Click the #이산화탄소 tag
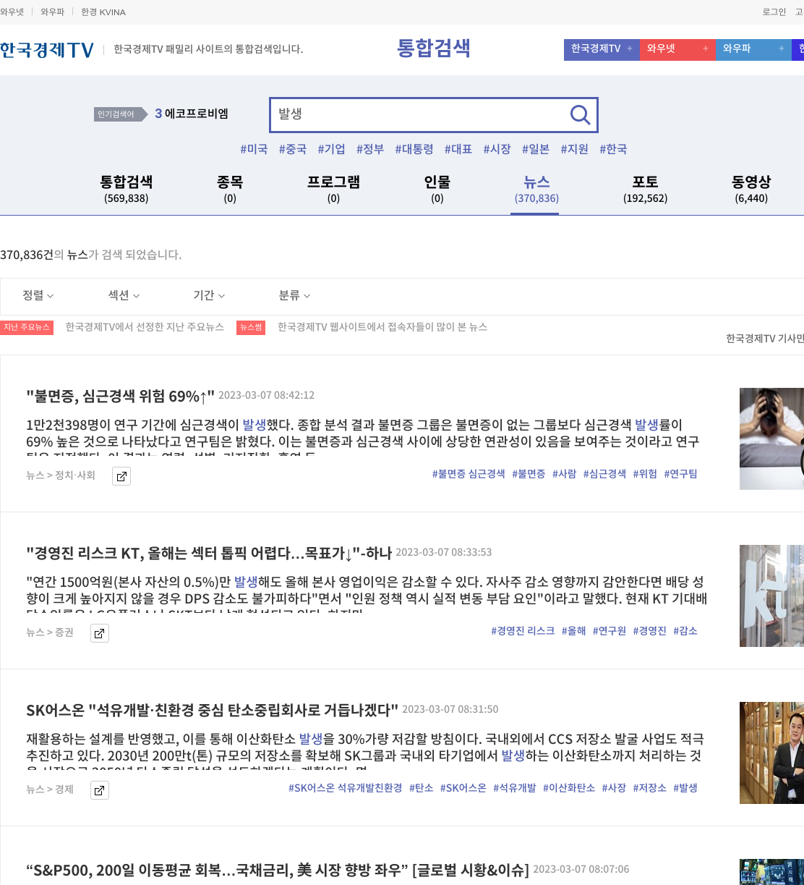The image size is (804, 885). 569,788
